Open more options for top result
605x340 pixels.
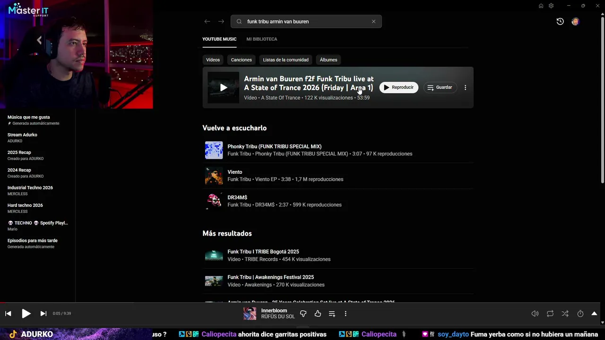click(x=465, y=87)
